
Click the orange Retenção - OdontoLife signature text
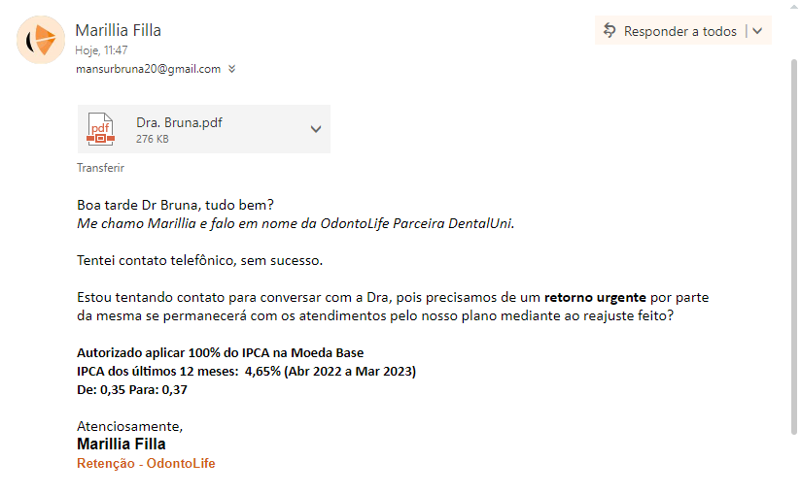tap(146, 463)
